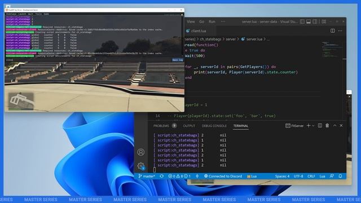This screenshot has width=361, height=203.
Task: Open errors and warnings count in status bar
Action: (179, 176)
